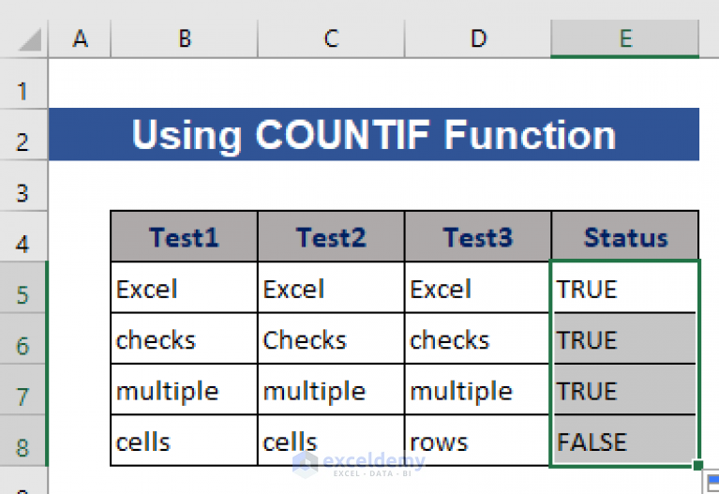Select FALSE status in row 8
Viewport: 719px width, 494px height.
[624, 441]
